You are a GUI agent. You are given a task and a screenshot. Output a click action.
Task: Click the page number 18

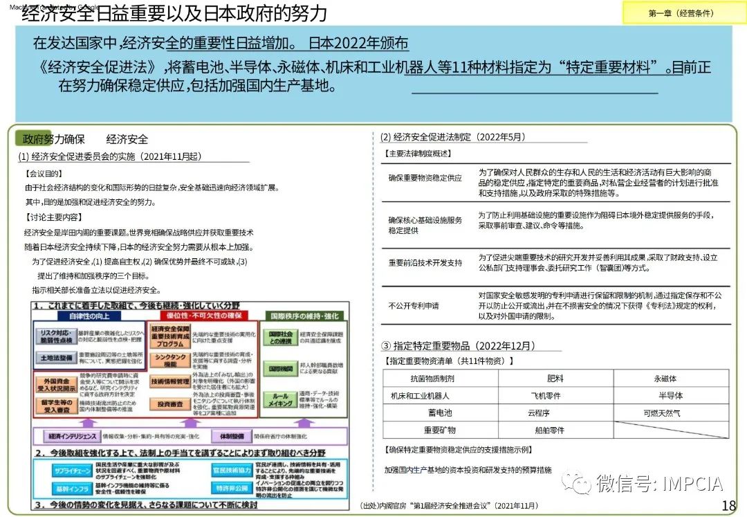tap(728, 505)
